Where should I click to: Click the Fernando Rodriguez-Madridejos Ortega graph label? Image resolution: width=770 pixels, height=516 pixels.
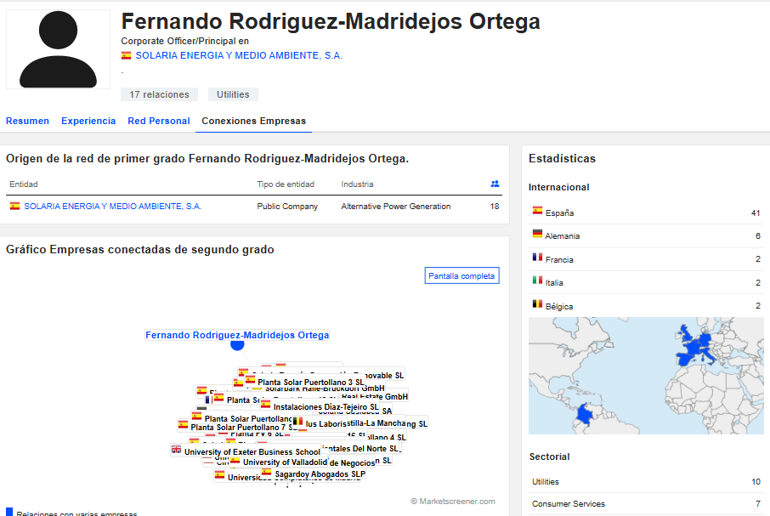point(237,335)
